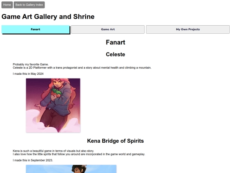This screenshot has width=231, height=173.
Task: Go back to Gallery Index
Action: [x=29, y=5]
